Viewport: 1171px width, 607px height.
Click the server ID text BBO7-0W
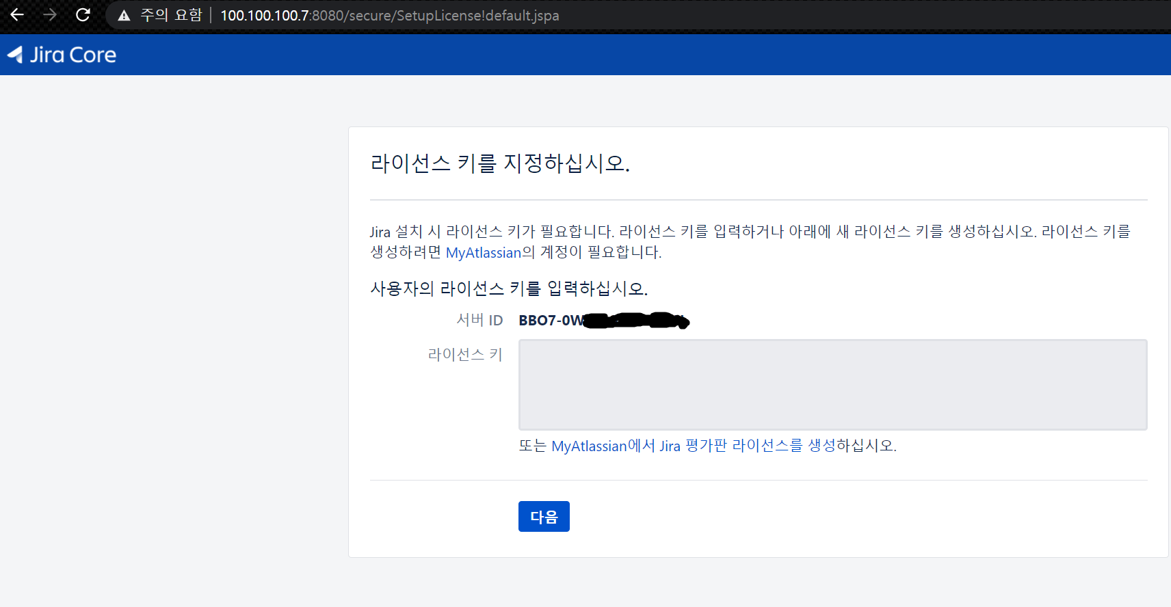pos(551,321)
